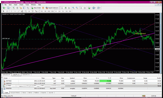This screenshot has width=163, height=98.
Task: Zoom in on the chart
Action: (x=73, y=8)
